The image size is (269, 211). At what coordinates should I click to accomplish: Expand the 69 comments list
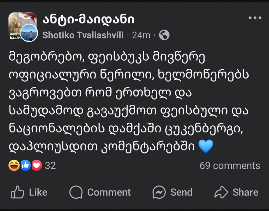230,166
